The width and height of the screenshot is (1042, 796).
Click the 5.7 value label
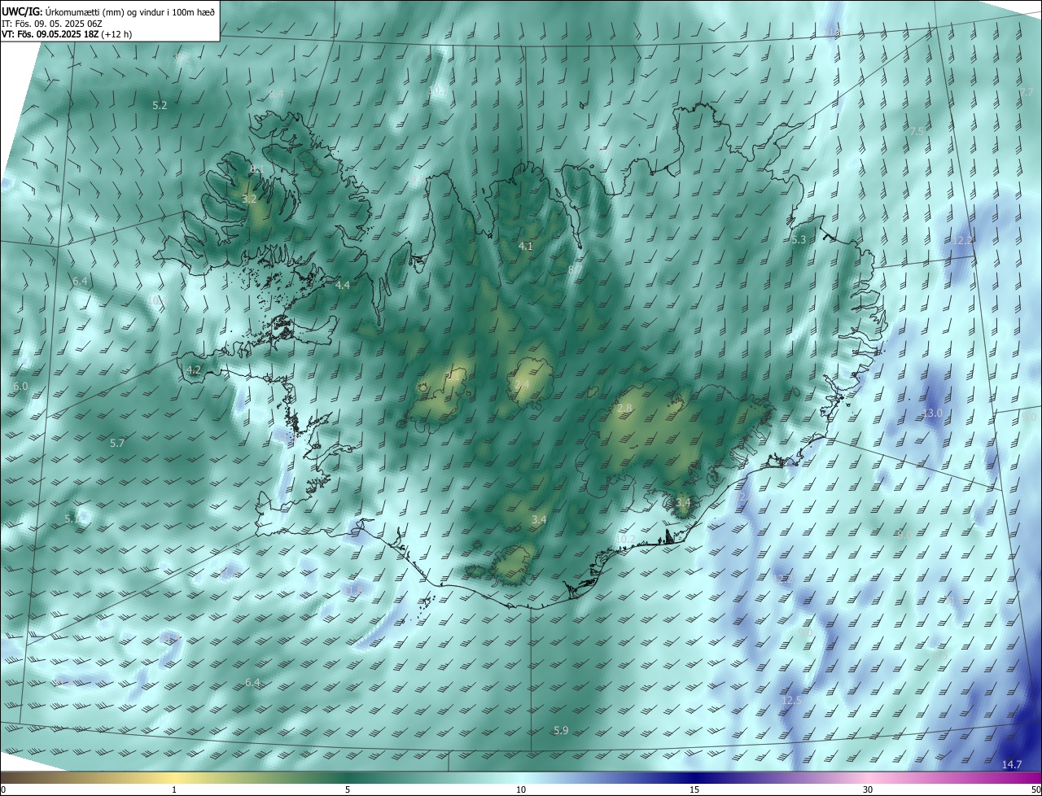click(x=117, y=444)
